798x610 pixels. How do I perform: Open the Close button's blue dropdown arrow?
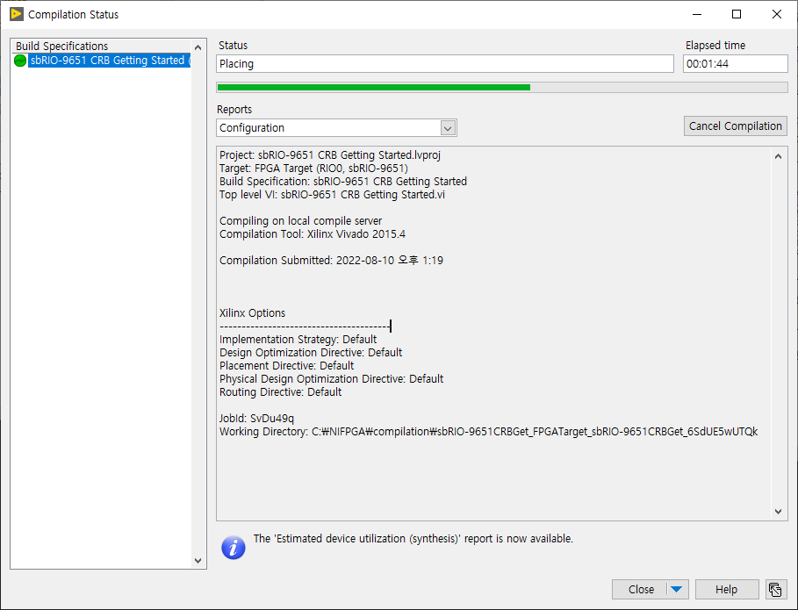pyautogui.click(x=676, y=590)
